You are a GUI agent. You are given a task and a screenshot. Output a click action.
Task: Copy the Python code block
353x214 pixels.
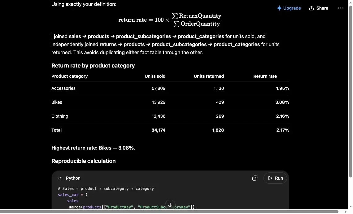255,178
